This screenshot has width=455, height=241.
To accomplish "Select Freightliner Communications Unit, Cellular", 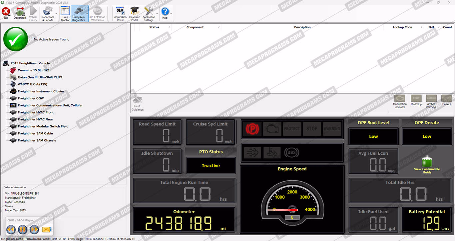I will click(50, 105).
